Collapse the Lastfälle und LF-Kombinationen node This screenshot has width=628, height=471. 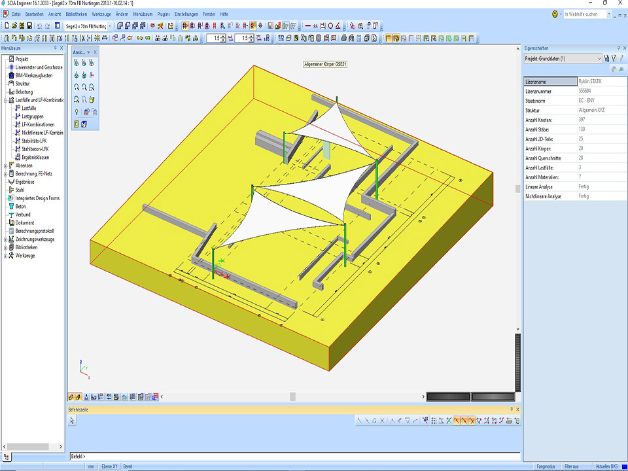pyautogui.click(x=5, y=100)
